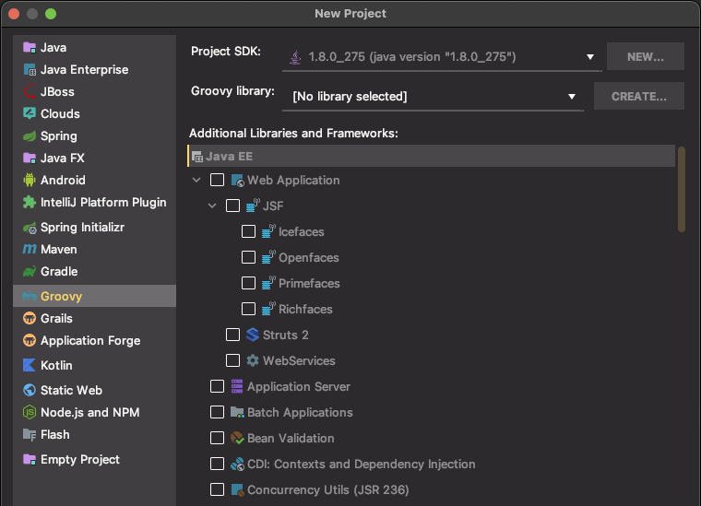This screenshot has height=506, width=701.
Task: Tick the Openfaces checkbox
Action: [x=248, y=257]
